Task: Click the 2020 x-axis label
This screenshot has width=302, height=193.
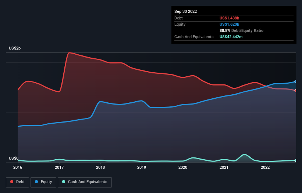Action: (x=183, y=167)
